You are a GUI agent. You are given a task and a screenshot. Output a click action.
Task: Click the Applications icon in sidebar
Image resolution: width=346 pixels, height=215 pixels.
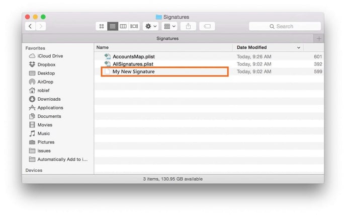point(32,108)
